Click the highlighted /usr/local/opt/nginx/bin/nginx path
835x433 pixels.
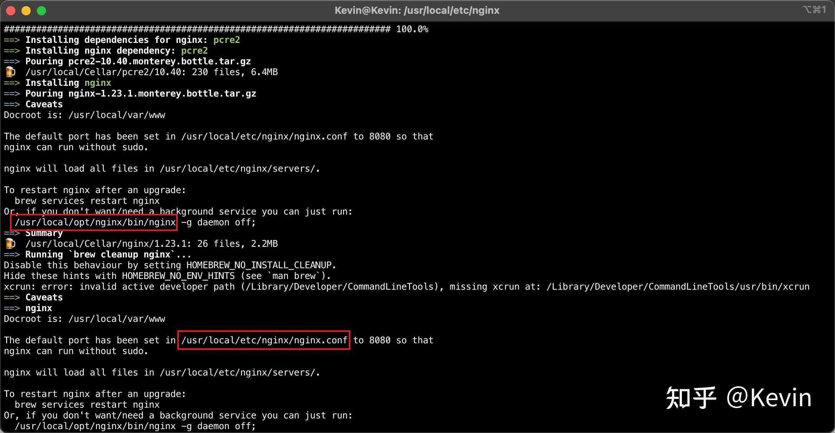pos(94,222)
